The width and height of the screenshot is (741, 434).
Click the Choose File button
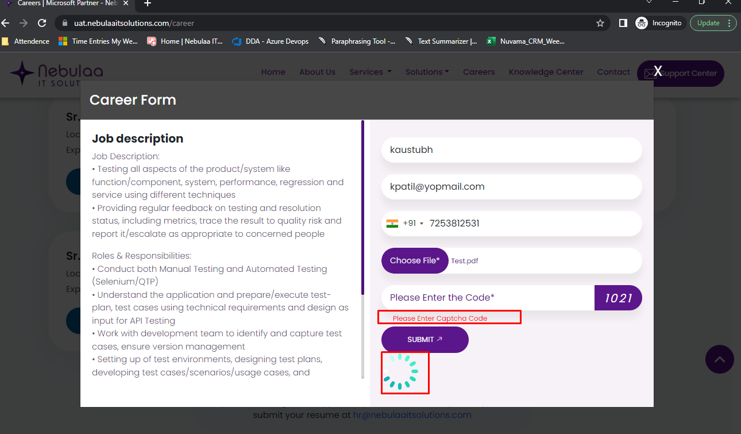[x=415, y=260]
